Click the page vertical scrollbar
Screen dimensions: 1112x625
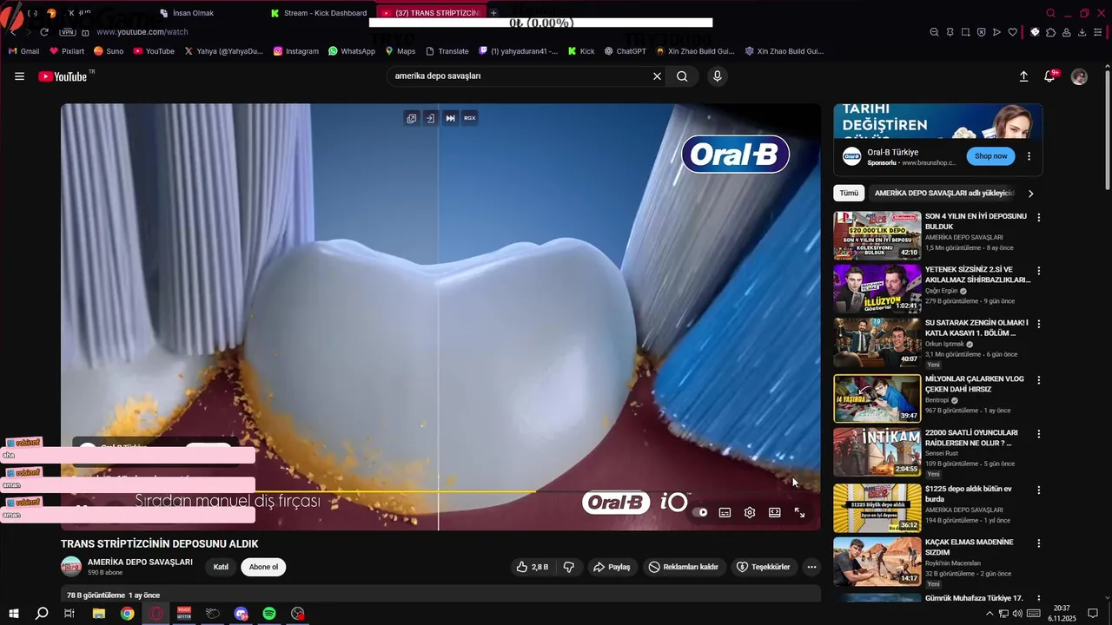pos(1107,130)
